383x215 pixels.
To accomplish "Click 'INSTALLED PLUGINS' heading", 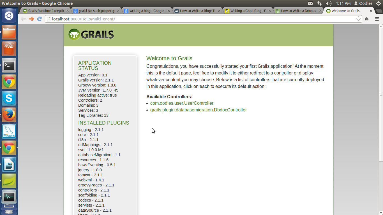I will click(104, 123).
